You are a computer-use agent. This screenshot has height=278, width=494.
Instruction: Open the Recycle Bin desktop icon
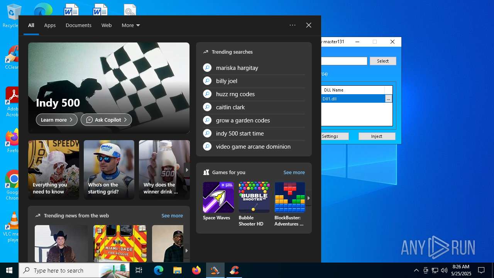[x=12, y=16]
